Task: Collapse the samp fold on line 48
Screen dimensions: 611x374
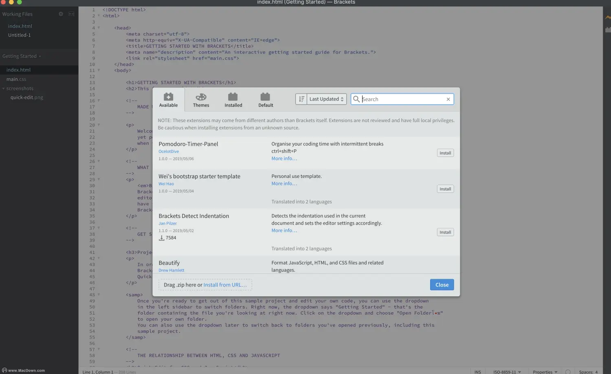Action: [x=99, y=295]
